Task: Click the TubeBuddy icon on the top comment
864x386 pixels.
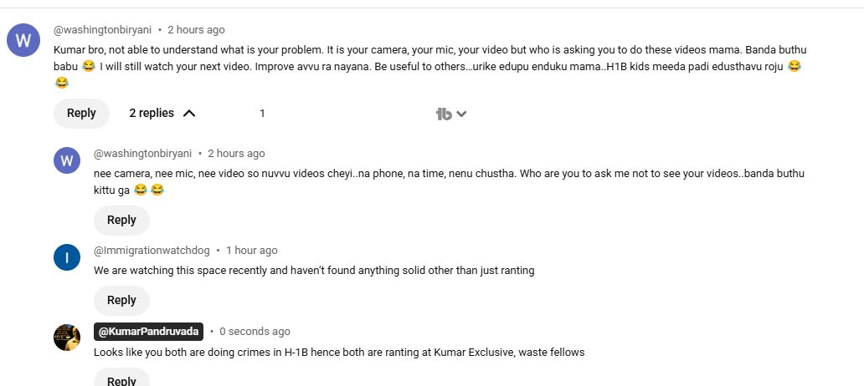Action: pyautogui.click(x=444, y=114)
